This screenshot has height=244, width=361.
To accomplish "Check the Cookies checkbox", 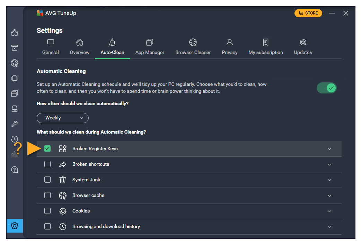I will [x=47, y=211].
